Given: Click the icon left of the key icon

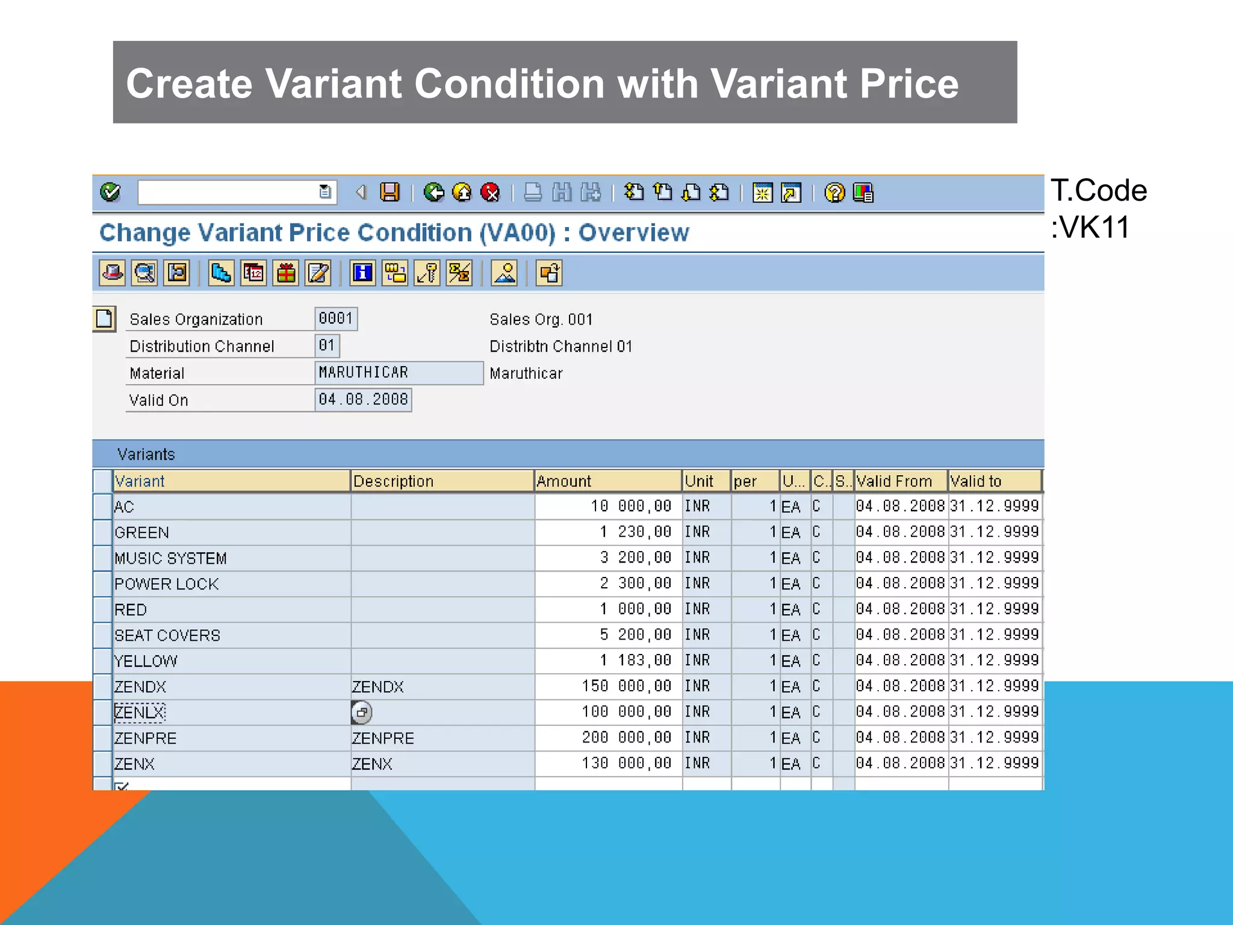Looking at the screenshot, I should [x=396, y=273].
